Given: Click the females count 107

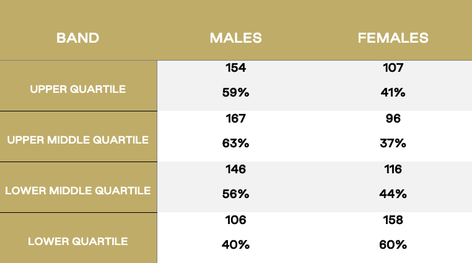Looking at the screenshot, I should pyautogui.click(x=393, y=67).
